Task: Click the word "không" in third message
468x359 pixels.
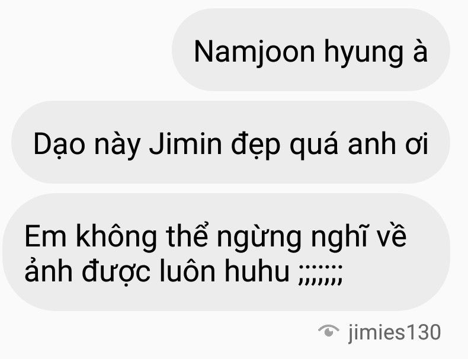Action: tap(116, 237)
